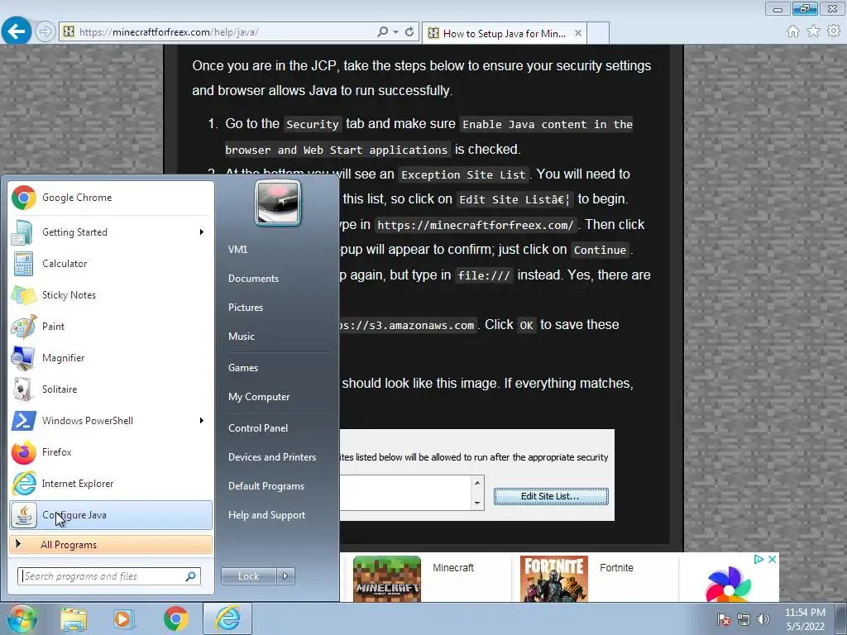847x635 pixels.
Task: Launch Paint from the Start menu
Action: (x=111, y=326)
